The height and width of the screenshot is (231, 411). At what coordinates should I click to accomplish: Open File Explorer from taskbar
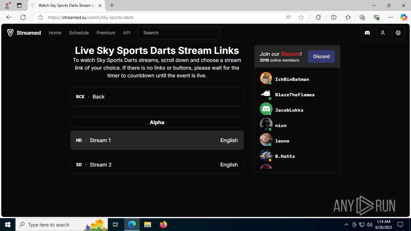(148, 225)
